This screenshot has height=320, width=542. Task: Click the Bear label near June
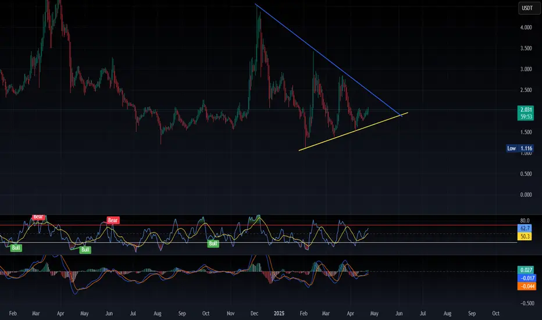[113, 220]
